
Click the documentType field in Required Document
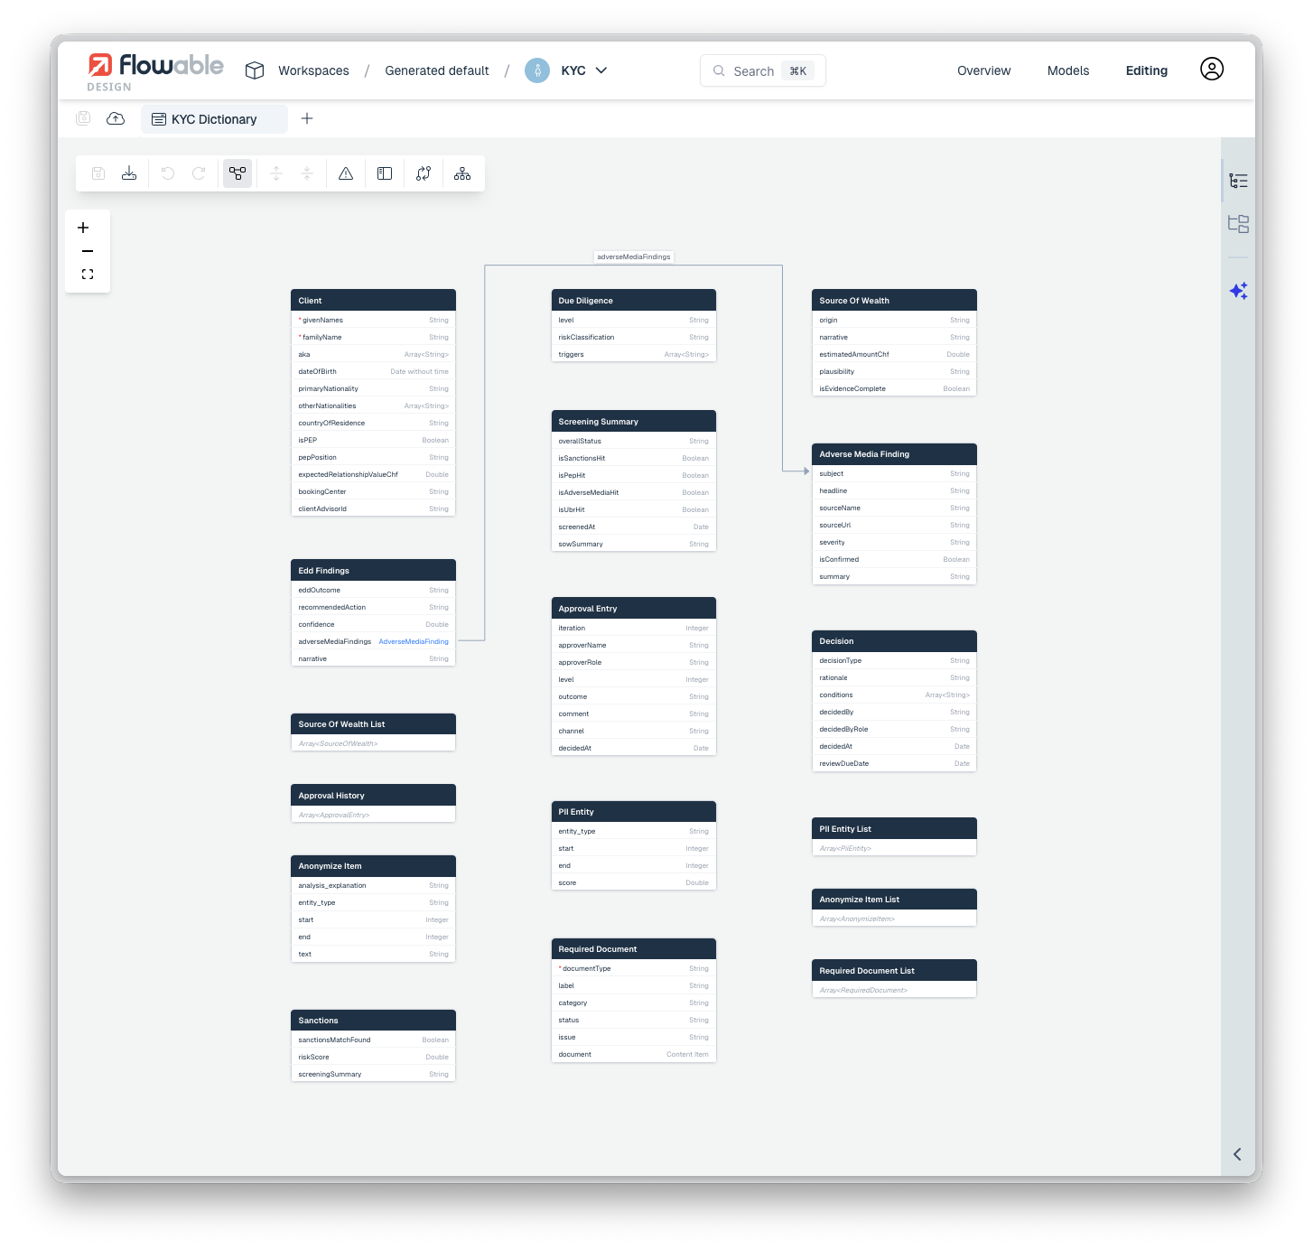click(x=633, y=968)
